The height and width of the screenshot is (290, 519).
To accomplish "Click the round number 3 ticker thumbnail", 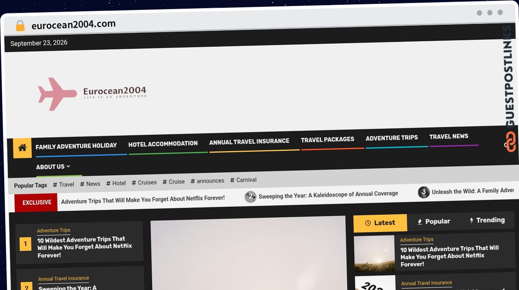I will click(x=423, y=192).
